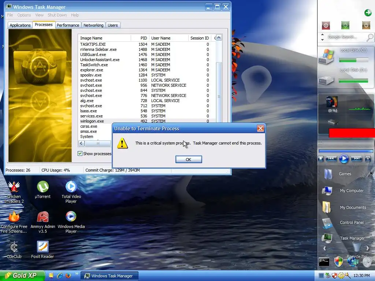Viewport: 375px width, 281px height.
Task: Click sidebar launcher left arrow
Action: point(324,248)
